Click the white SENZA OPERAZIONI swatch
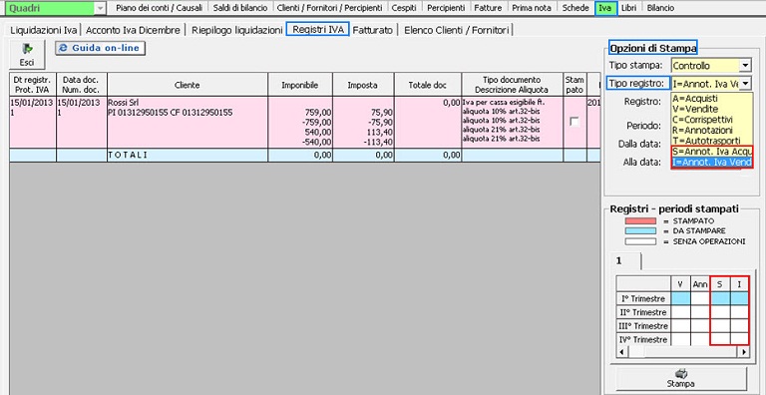This screenshot has width=766, height=395. [x=640, y=241]
